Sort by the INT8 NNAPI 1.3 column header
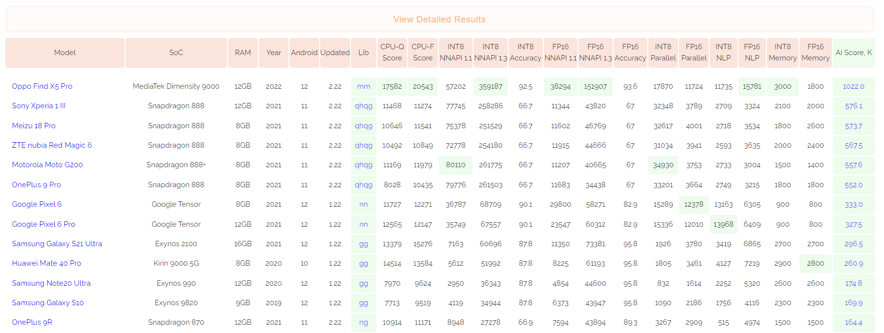This screenshot has height=333, width=884. 491,53
